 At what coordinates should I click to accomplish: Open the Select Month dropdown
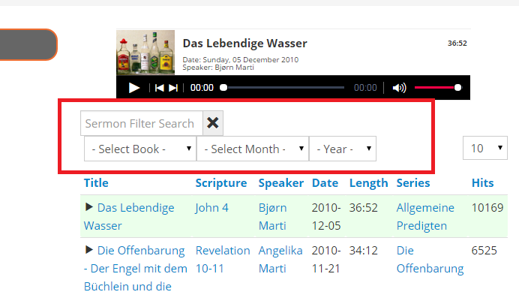253,149
